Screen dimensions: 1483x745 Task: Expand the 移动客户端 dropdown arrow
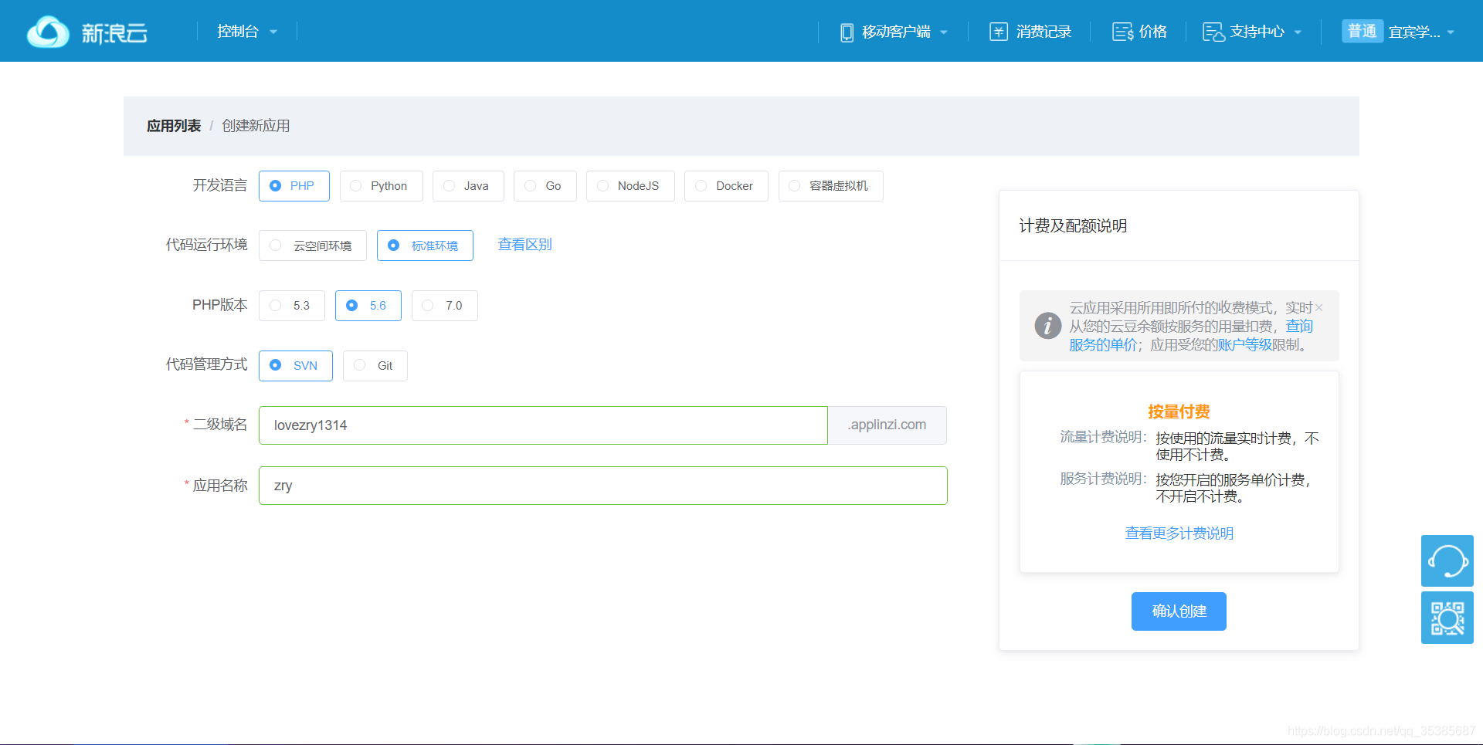(944, 32)
